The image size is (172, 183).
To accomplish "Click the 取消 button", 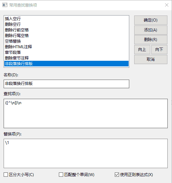I will pos(151,59).
